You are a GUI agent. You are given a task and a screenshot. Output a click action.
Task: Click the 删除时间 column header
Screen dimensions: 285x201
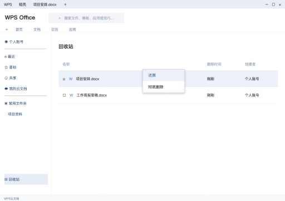214,64
